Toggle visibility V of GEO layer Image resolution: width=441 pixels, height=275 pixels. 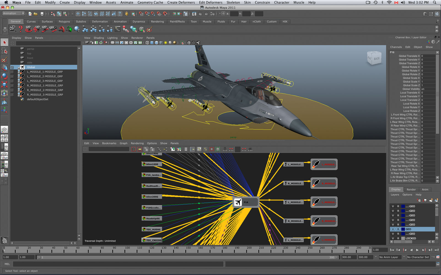point(393,229)
